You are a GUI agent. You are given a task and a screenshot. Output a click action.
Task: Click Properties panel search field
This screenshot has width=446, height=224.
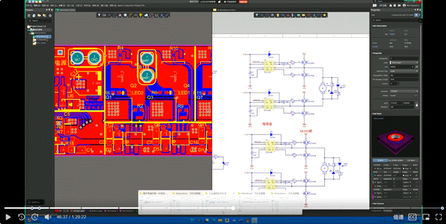pos(396,20)
